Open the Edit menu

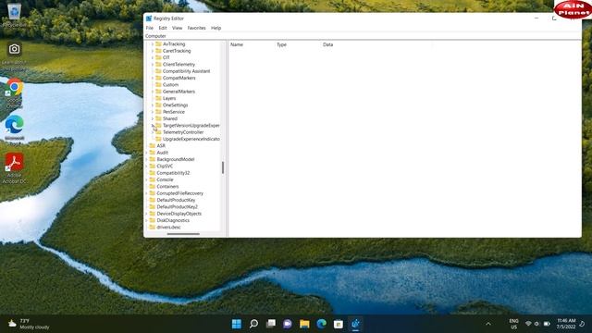[x=163, y=28]
